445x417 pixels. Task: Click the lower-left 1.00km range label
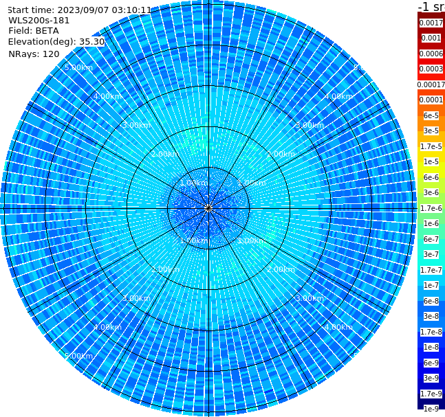pos(194,240)
